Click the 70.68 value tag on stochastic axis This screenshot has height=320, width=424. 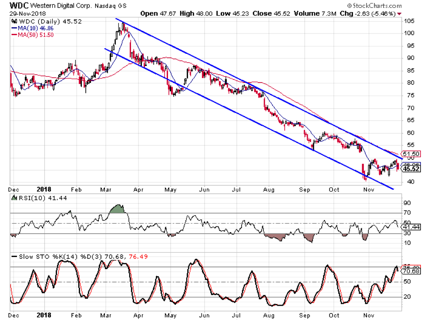[x=411, y=271]
